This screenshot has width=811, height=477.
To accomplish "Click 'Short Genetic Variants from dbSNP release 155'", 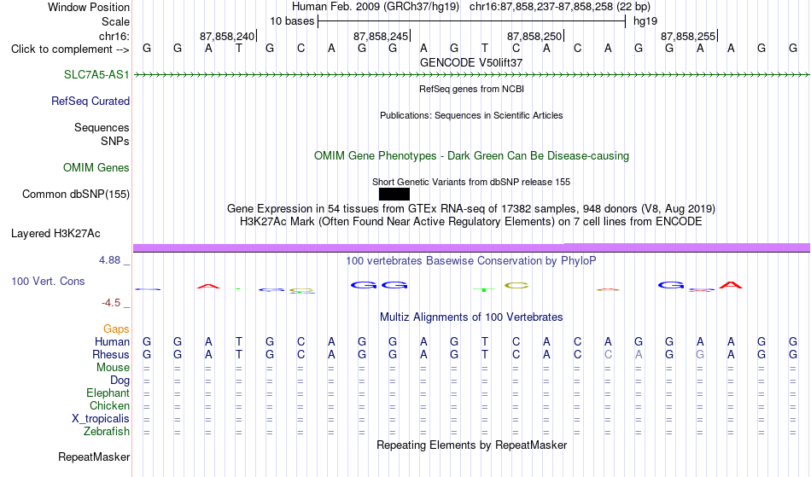I will pyautogui.click(x=471, y=182).
